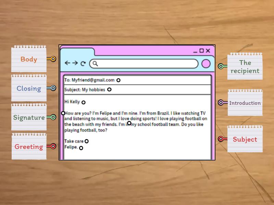Viewport: 274px width, 205px height.
Task: Pick the red Subject label card
Action: click(x=245, y=139)
